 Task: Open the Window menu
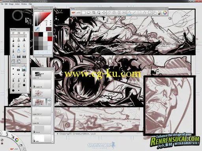coord(24,4)
